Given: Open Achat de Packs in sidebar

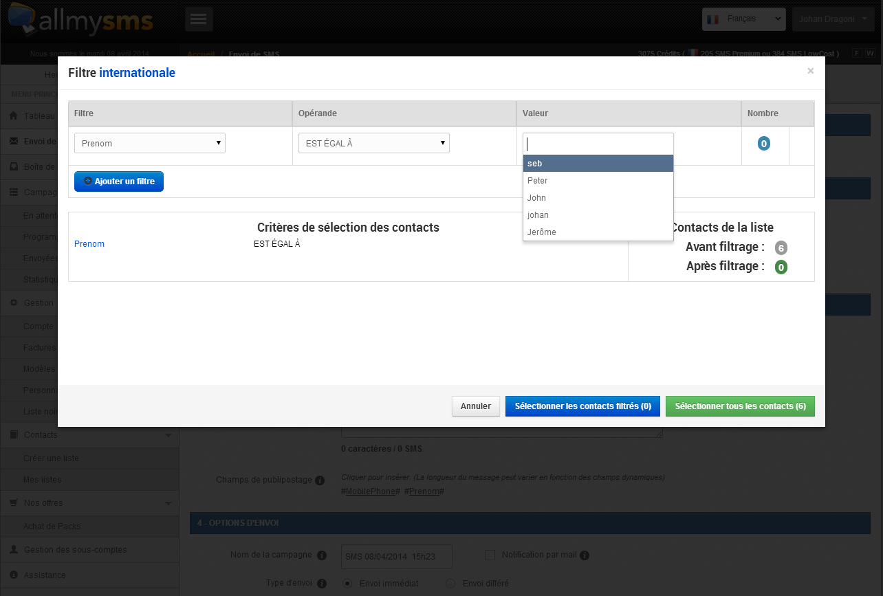Looking at the screenshot, I should 52,527.
